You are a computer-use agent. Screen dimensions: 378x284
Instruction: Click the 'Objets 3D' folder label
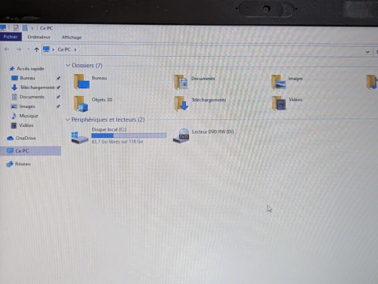point(102,100)
